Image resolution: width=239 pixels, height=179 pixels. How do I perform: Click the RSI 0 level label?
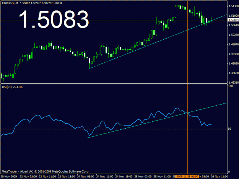tap(229, 172)
